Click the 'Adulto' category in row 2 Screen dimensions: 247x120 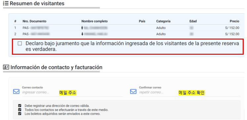pos(161,34)
